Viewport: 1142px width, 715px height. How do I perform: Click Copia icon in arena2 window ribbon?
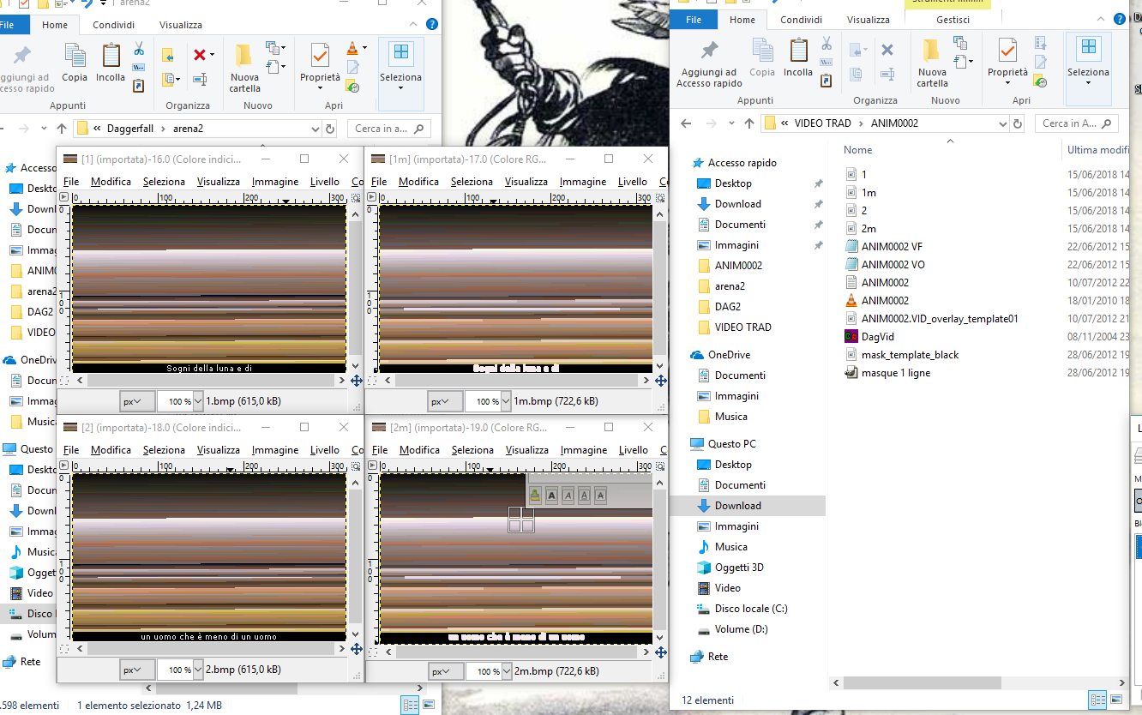click(75, 57)
